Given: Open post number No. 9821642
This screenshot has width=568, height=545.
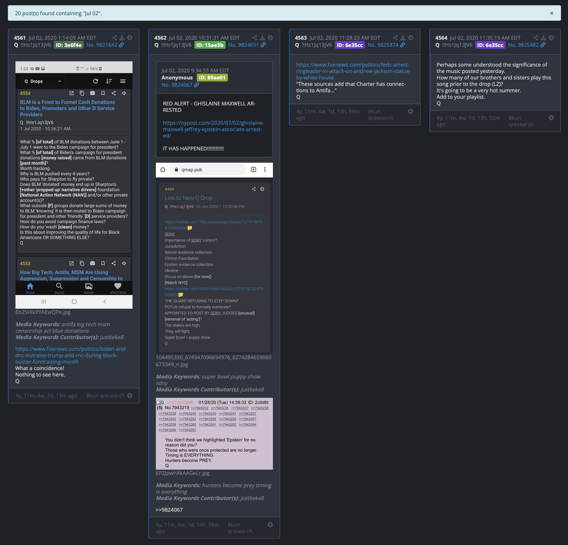Looking at the screenshot, I should click(102, 45).
